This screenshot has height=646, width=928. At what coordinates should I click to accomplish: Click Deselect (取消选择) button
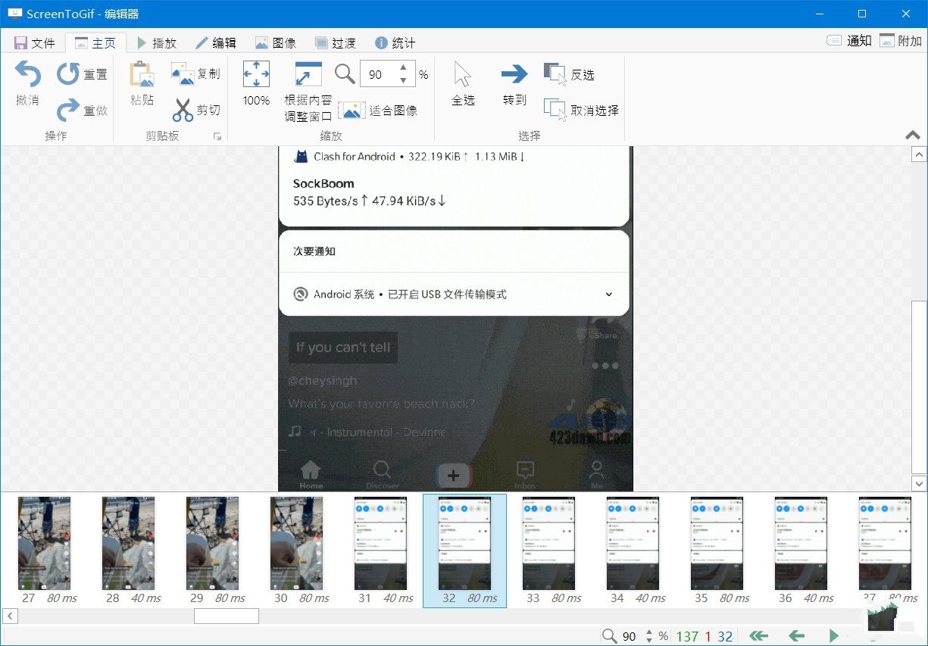(581, 111)
